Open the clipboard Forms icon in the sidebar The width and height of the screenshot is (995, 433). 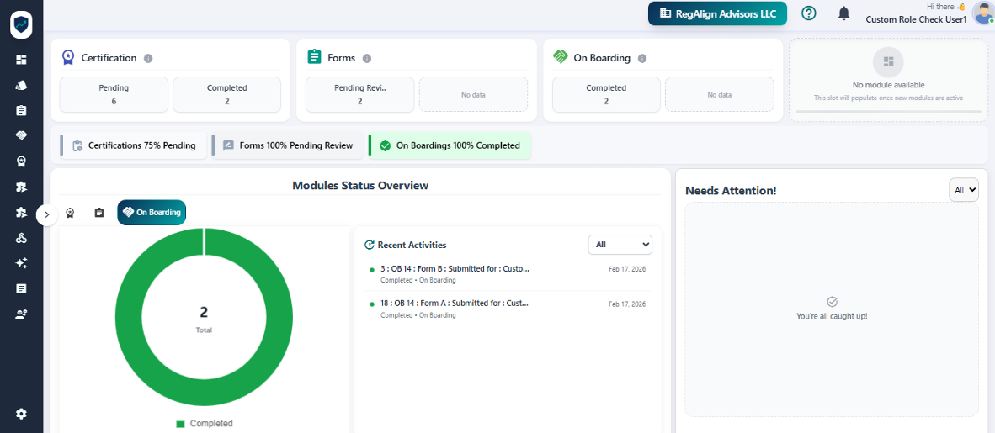[x=22, y=110]
